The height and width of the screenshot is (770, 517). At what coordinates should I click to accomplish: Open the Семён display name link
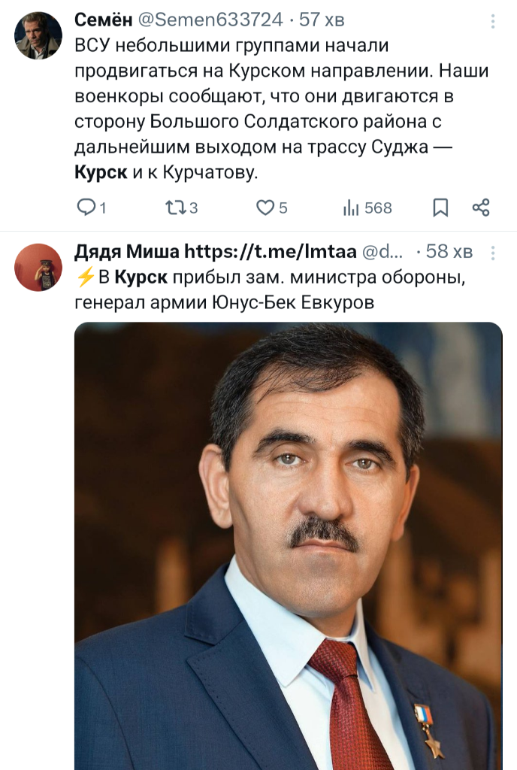click(x=104, y=20)
